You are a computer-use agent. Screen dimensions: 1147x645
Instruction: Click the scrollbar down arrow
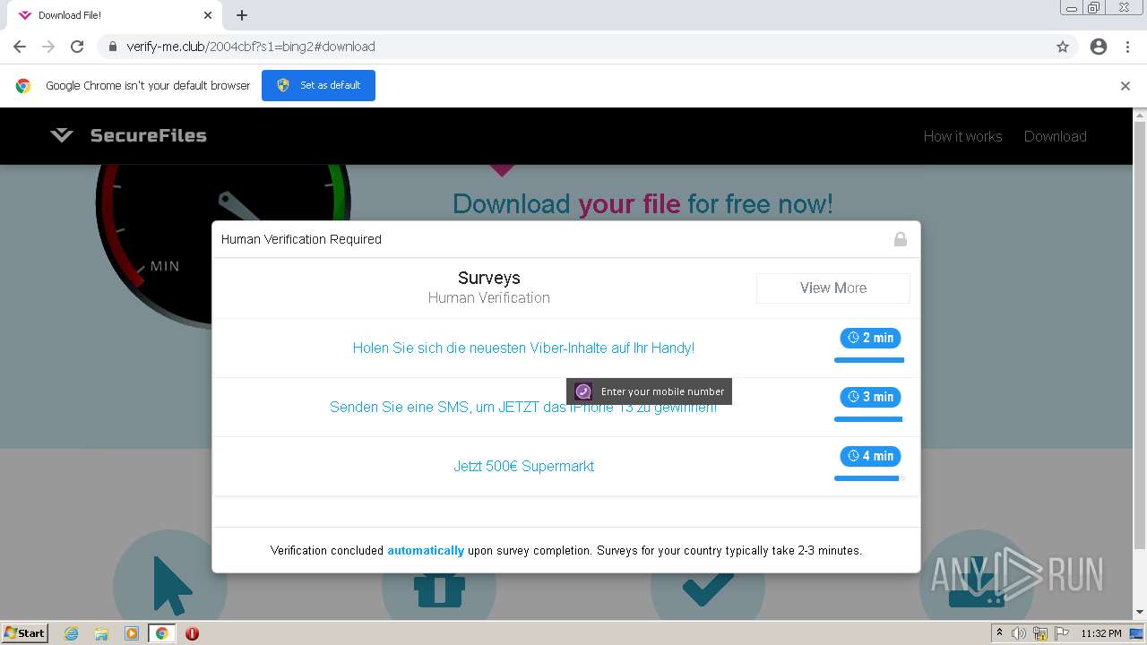(x=1140, y=613)
